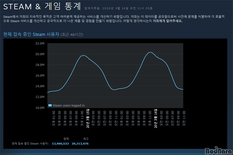This screenshot has height=155, width=233.
Task: Click the peak users value 20,313,476
Action: pyautogui.click(x=80, y=144)
